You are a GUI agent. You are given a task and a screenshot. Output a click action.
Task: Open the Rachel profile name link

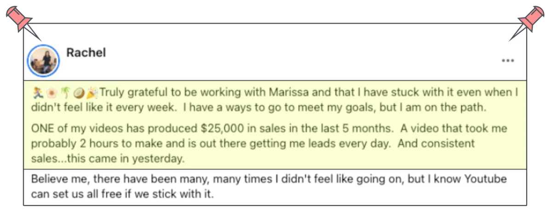click(x=86, y=53)
